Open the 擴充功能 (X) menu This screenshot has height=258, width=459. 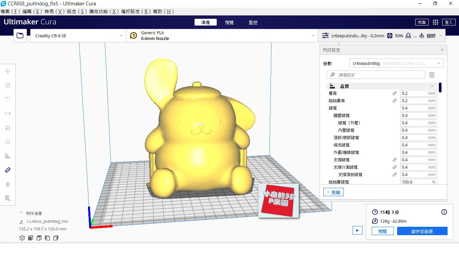(104, 11)
